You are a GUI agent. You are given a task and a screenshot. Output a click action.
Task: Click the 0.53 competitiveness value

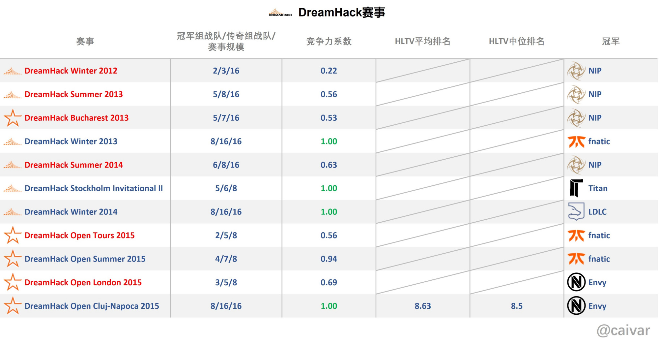329,118
